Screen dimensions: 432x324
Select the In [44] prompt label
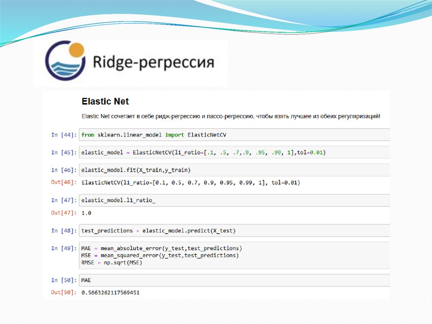(x=64, y=135)
